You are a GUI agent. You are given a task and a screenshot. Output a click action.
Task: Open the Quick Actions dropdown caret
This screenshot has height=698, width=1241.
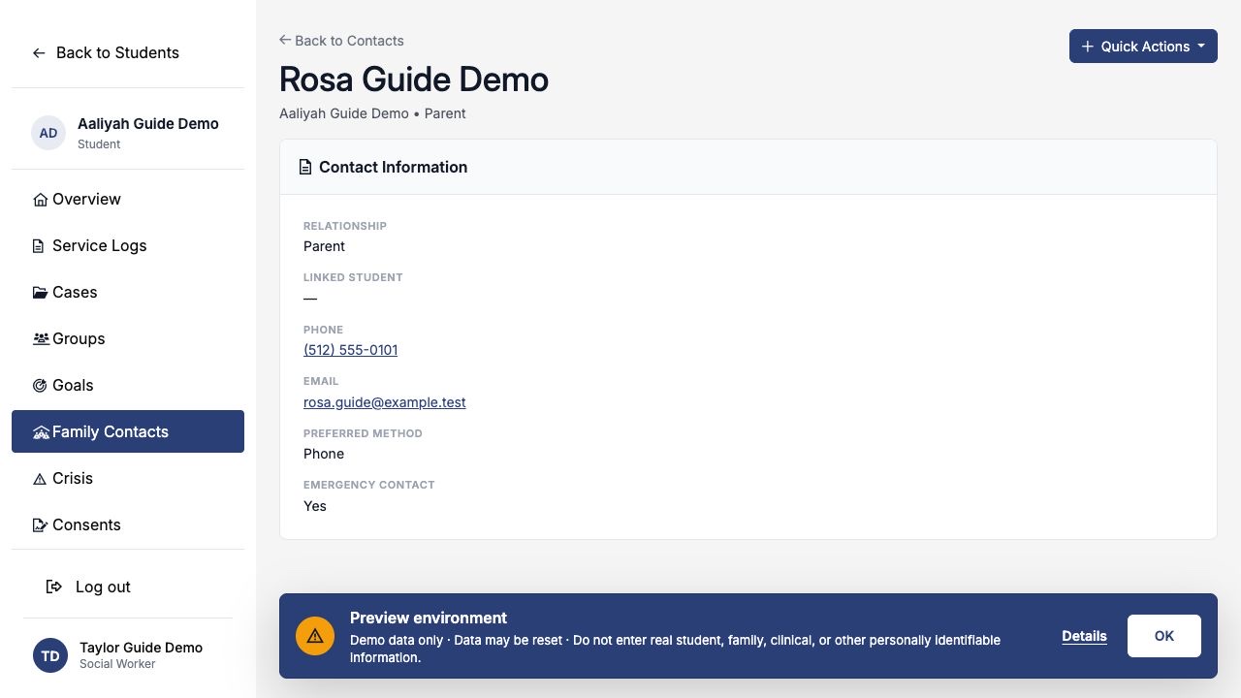[1201, 47]
